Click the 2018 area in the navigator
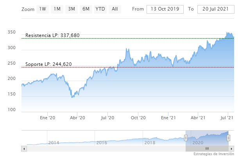The width and height of the screenshot is (238, 159). coord(150,143)
